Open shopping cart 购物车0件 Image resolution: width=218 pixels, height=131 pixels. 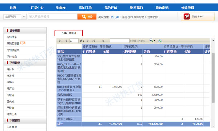(198, 17)
